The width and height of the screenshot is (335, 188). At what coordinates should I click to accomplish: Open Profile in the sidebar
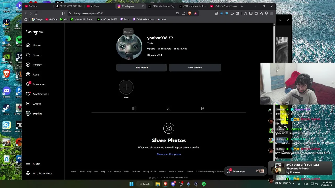tap(34, 114)
